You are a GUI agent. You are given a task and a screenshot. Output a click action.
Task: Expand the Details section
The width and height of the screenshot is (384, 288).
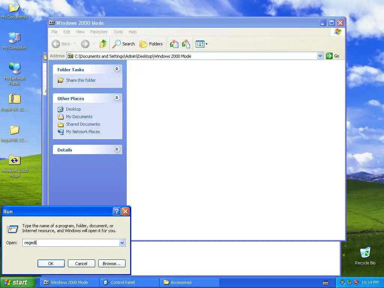tap(117, 149)
